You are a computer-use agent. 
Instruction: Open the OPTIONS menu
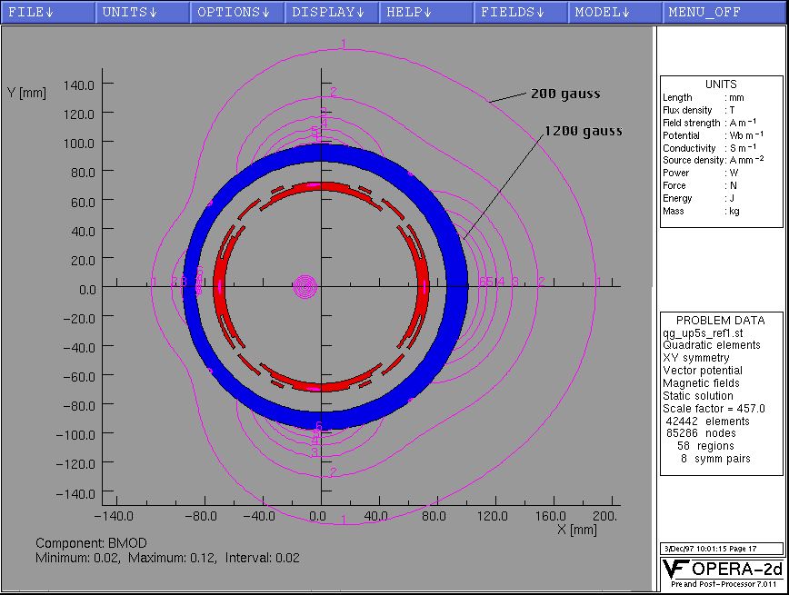tap(237, 12)
